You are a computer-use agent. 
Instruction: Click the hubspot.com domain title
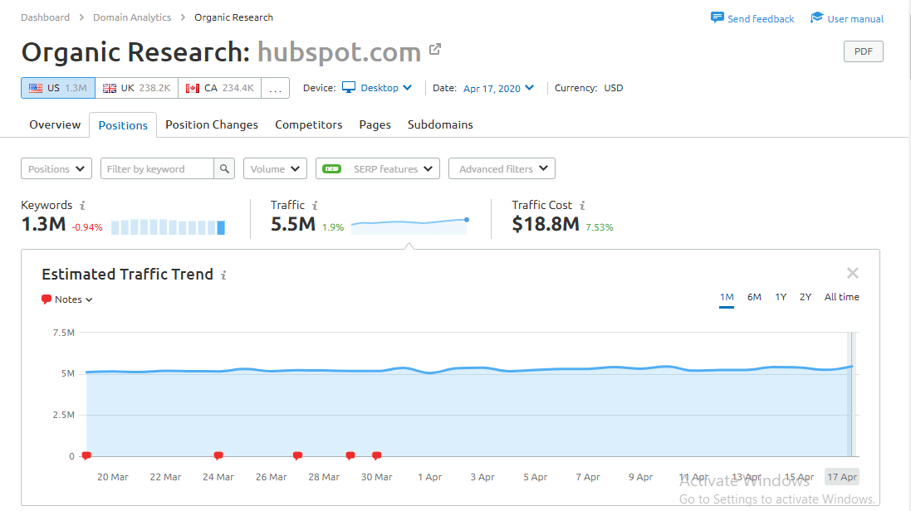tap(340, 52)
